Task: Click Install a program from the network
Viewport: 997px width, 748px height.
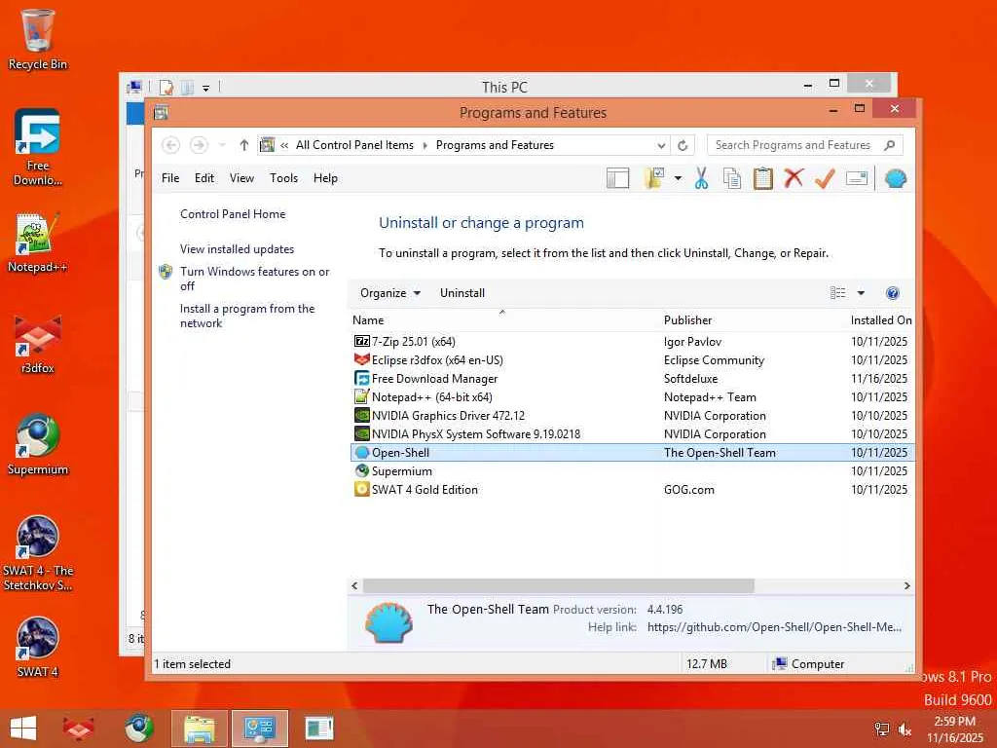Action: pyautogui.click(x=247, y=316)
